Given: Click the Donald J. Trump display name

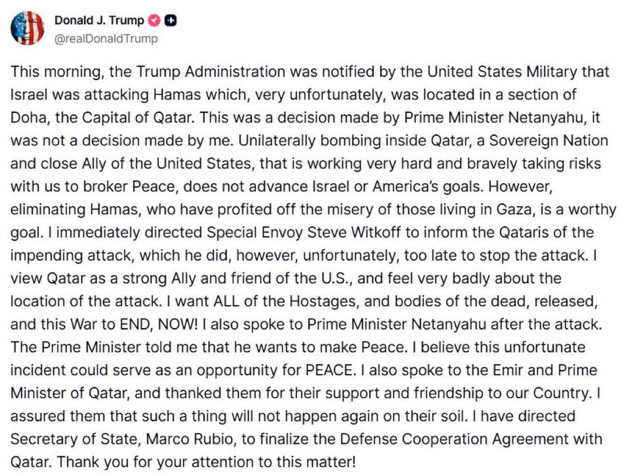Looking at the screenshot, I should [x=100, y=21].
